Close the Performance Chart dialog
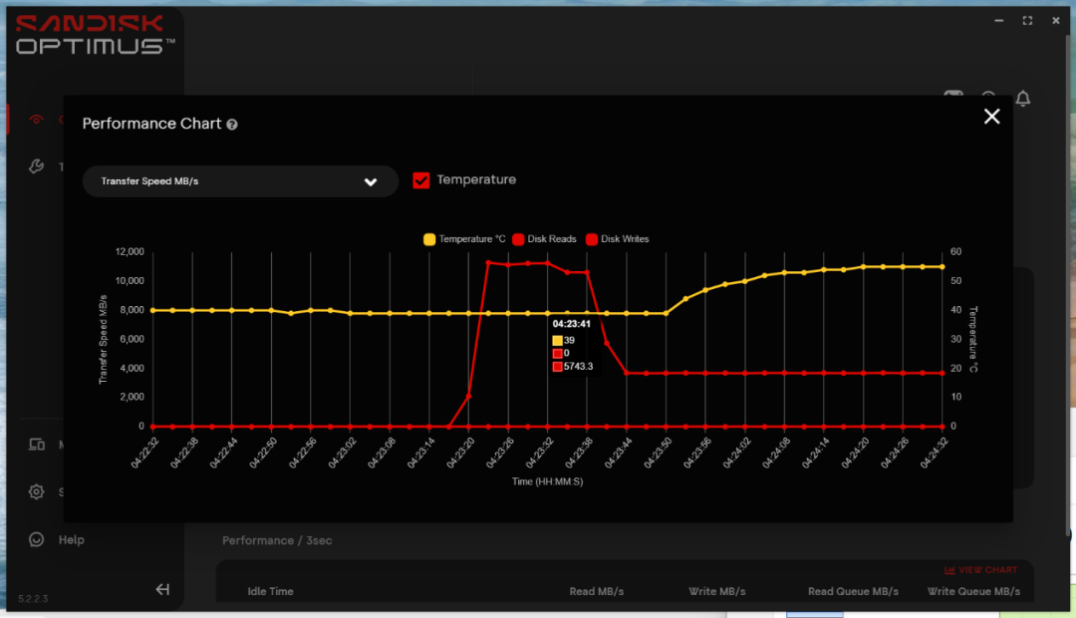1076x618 pixels. click(991, 117)
